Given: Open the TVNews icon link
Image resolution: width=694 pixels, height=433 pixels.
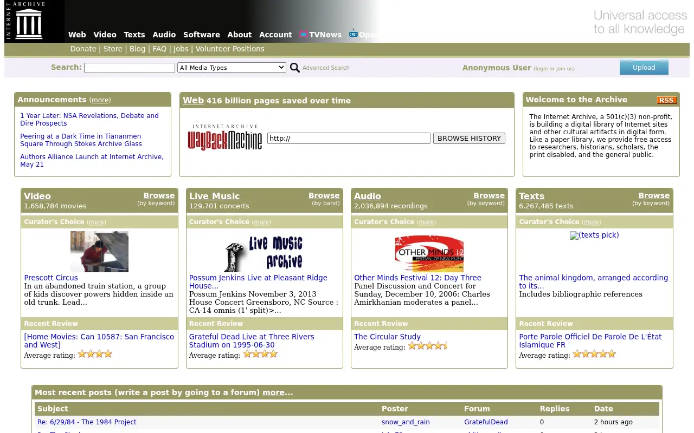Looking at the screenshot, I should [x=304, y=34].
